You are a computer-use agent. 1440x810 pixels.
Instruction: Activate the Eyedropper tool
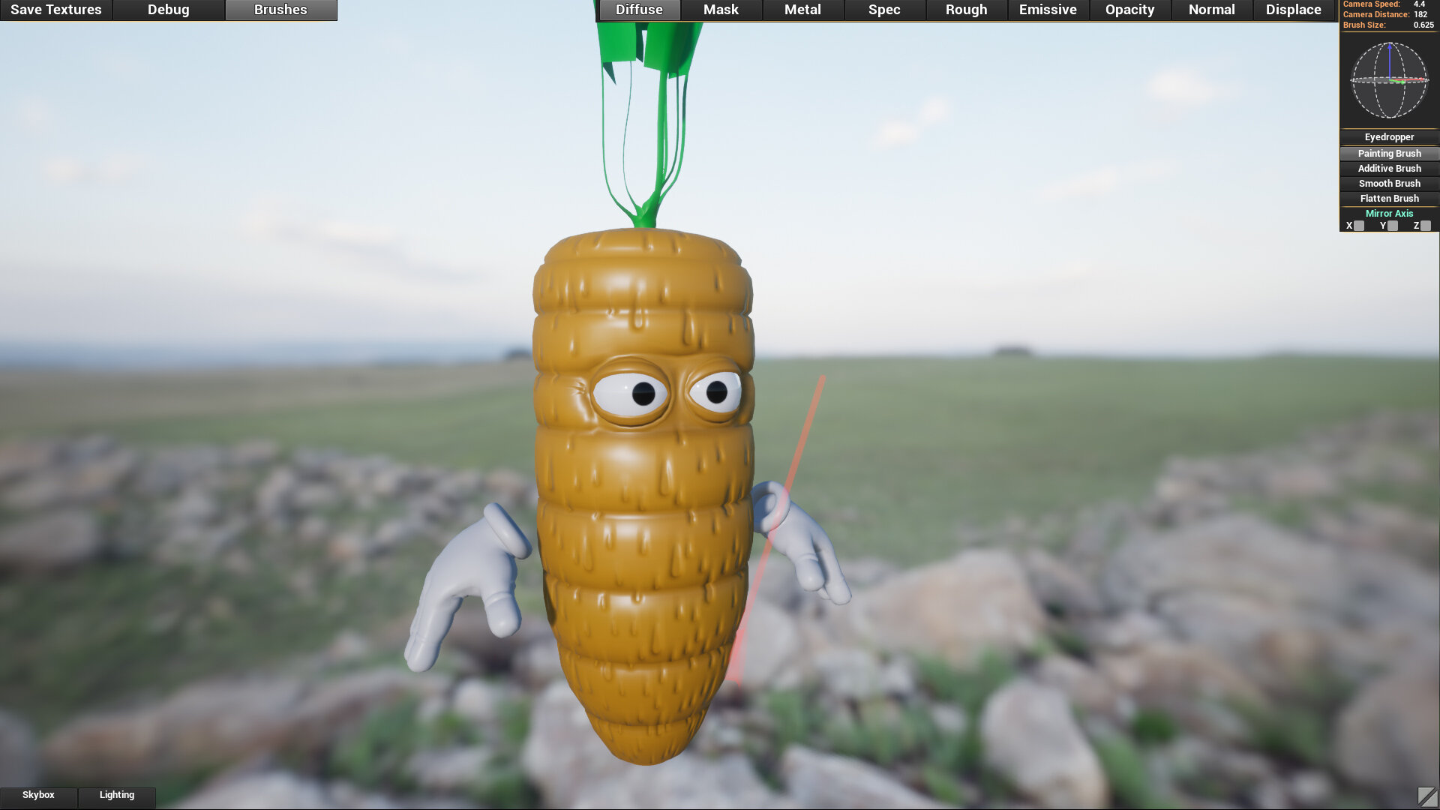pyautogui.click(x=1389, y=137)
